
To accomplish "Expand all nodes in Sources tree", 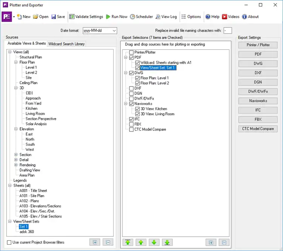I will tap(95, 242).
